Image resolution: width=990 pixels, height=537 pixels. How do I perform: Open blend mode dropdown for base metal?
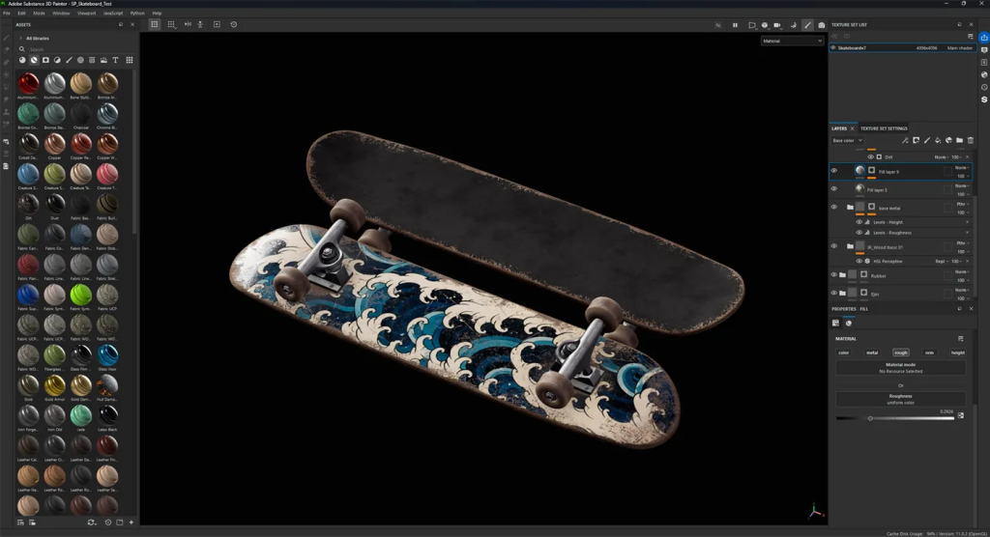(963, 204)
